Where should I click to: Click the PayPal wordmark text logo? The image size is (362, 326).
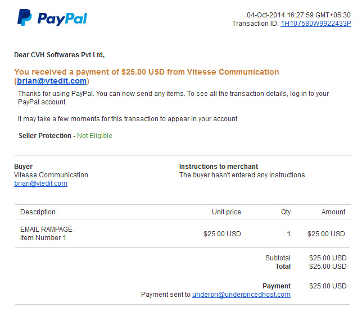pyautogui.click(x=62, y=19)
